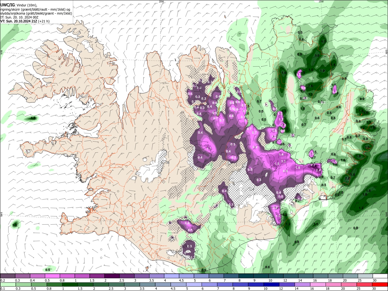Image resolution: width=388 pixels, height=291 pixels.
Task: Click the 2.7 snowfall value on the map
Action: 313,165
